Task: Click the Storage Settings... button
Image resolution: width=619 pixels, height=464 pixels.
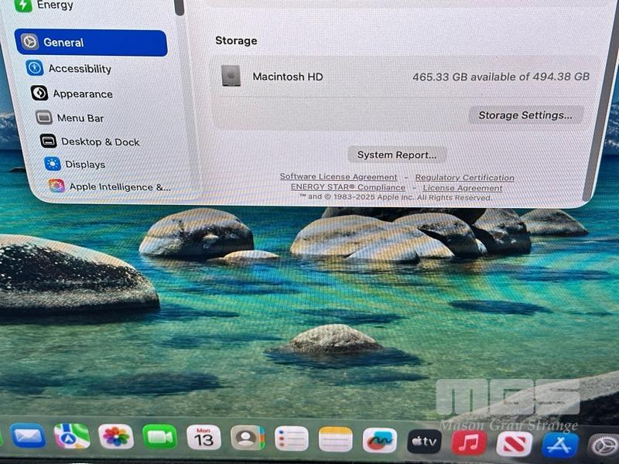Action: pos(525,115)
